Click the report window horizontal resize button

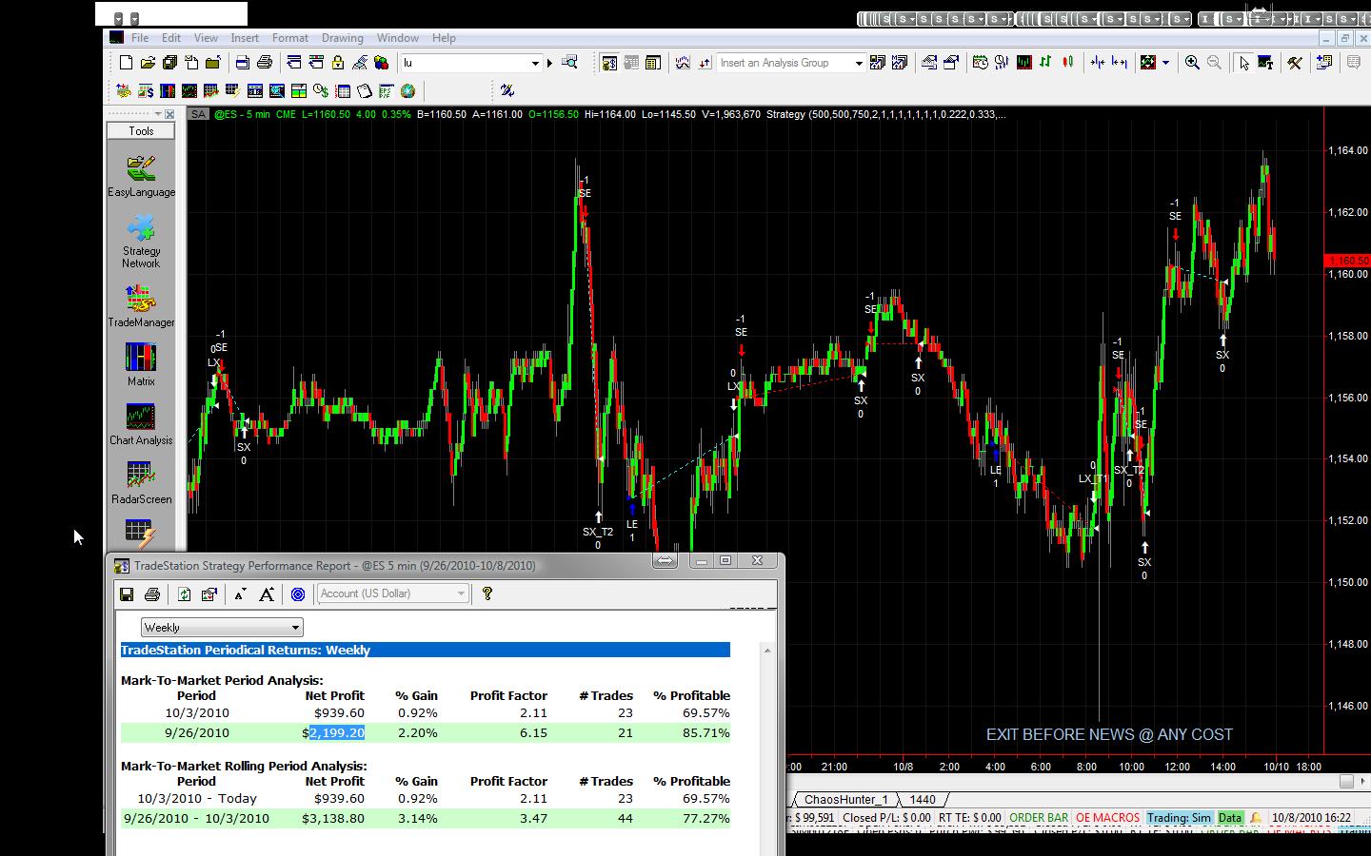click(x=665, y=561)
